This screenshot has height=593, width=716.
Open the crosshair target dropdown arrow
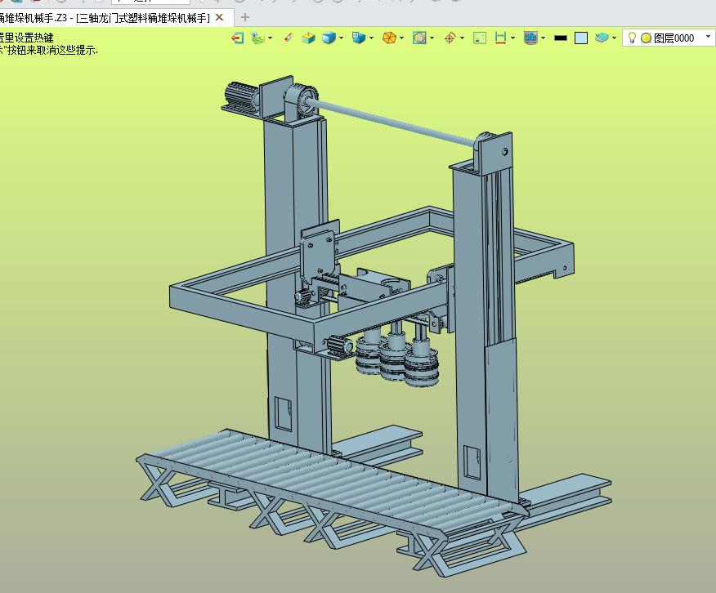(x=462, y=38)
